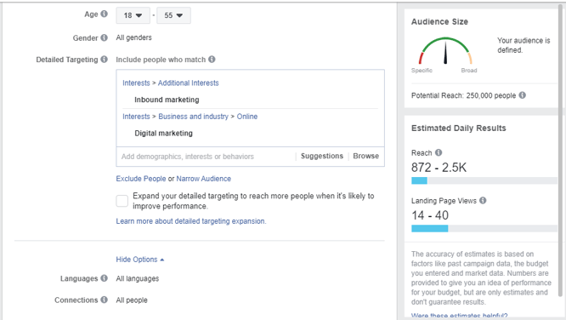
Task: Select the 872 - 2.5K reach value
Action: 439,168
